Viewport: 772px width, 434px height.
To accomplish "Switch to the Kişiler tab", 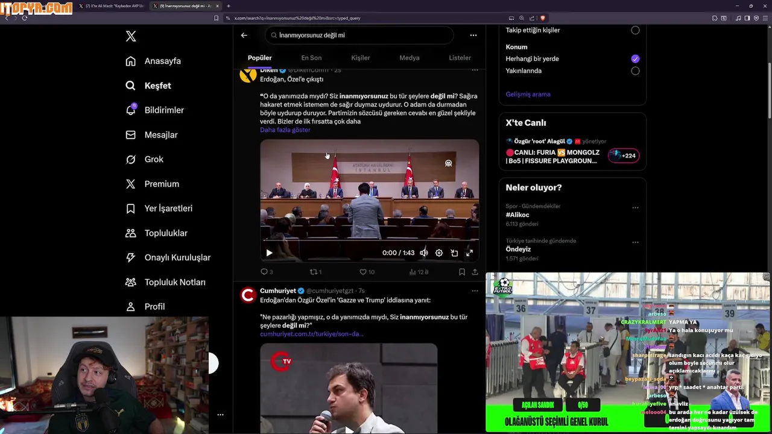I will 361,58.
